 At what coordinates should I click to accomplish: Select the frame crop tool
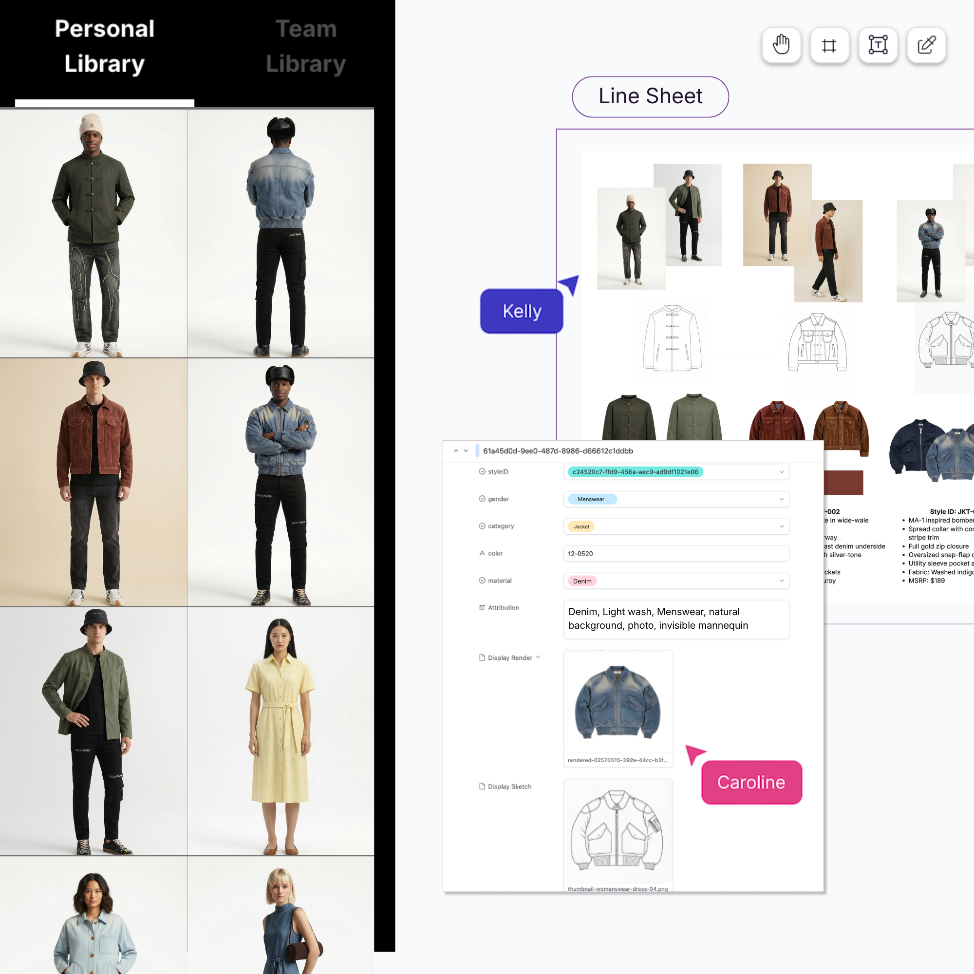[x=829, y=45]
